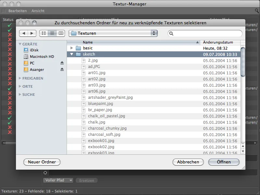Click file icon of exbook01.jpg
Viewport: 260px width, 195px height.
point(84,141)
